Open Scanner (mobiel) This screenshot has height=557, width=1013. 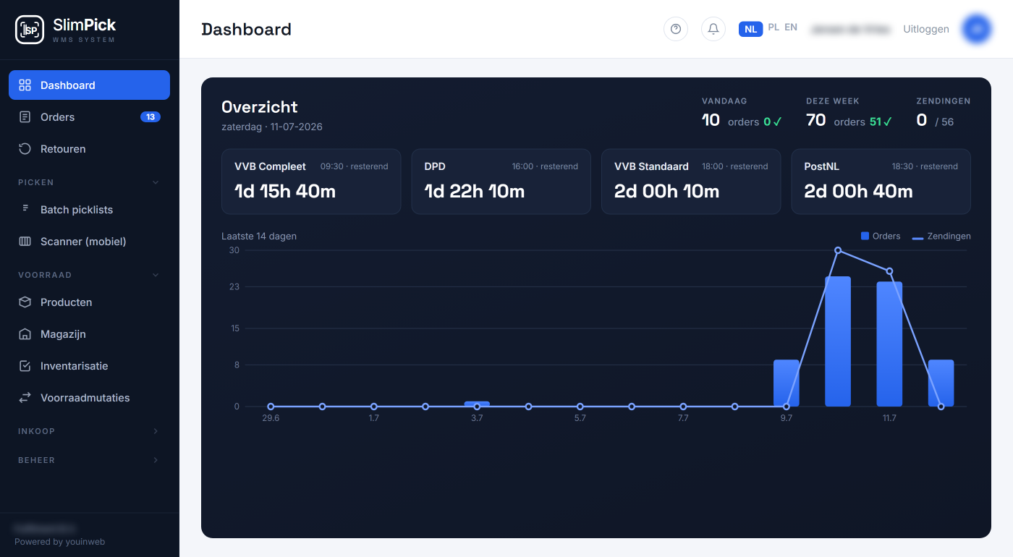pyautogui.click(x=89, y=242)
